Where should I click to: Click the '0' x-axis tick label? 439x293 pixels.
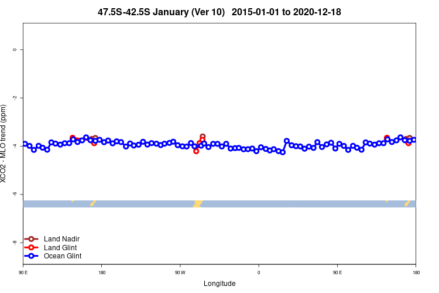(x=259, y=272)
